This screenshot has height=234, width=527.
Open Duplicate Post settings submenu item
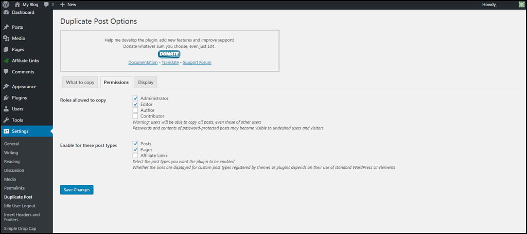18,197
